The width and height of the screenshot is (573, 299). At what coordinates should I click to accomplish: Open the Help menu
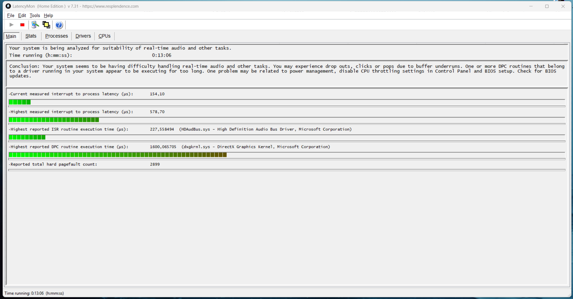point(48,15)
